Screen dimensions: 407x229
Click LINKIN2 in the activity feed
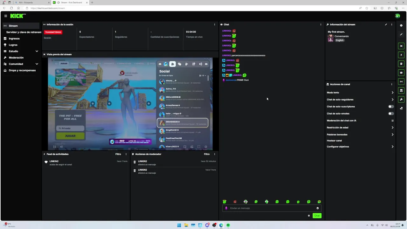(54, 161)
